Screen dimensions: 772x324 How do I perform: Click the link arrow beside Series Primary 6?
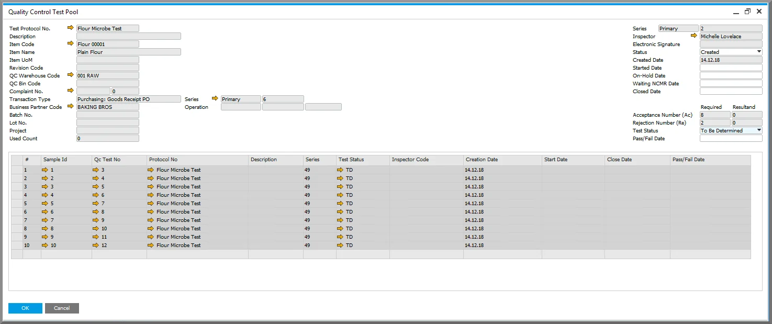click(215, 99)
